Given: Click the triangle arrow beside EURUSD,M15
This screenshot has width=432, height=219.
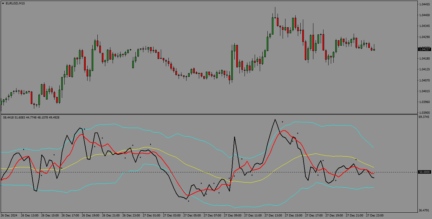Looking at the screenshot, I should click(3, 3).
